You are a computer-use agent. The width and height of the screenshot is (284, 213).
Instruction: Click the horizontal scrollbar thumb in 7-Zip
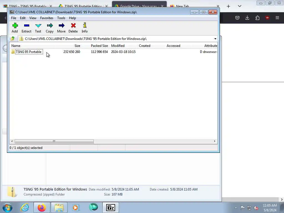tap(54, 141)
